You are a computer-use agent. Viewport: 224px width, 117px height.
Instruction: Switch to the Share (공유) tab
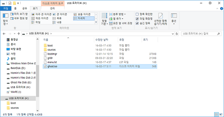[25, 8]
